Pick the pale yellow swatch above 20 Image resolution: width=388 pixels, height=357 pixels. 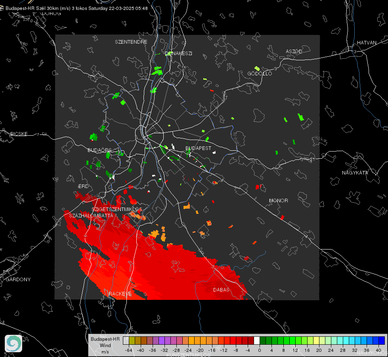pos(317,340)
